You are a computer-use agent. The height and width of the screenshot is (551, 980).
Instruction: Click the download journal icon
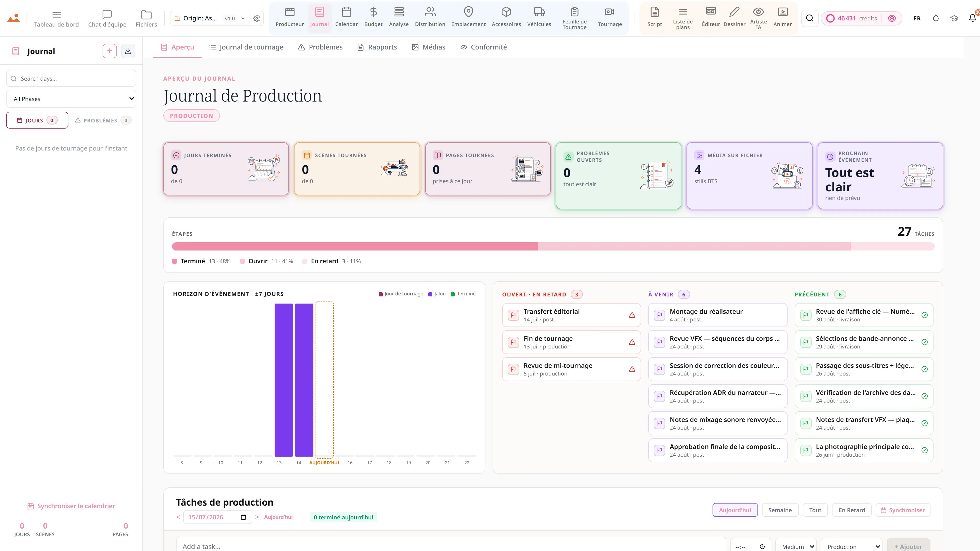tap(128, 51)
